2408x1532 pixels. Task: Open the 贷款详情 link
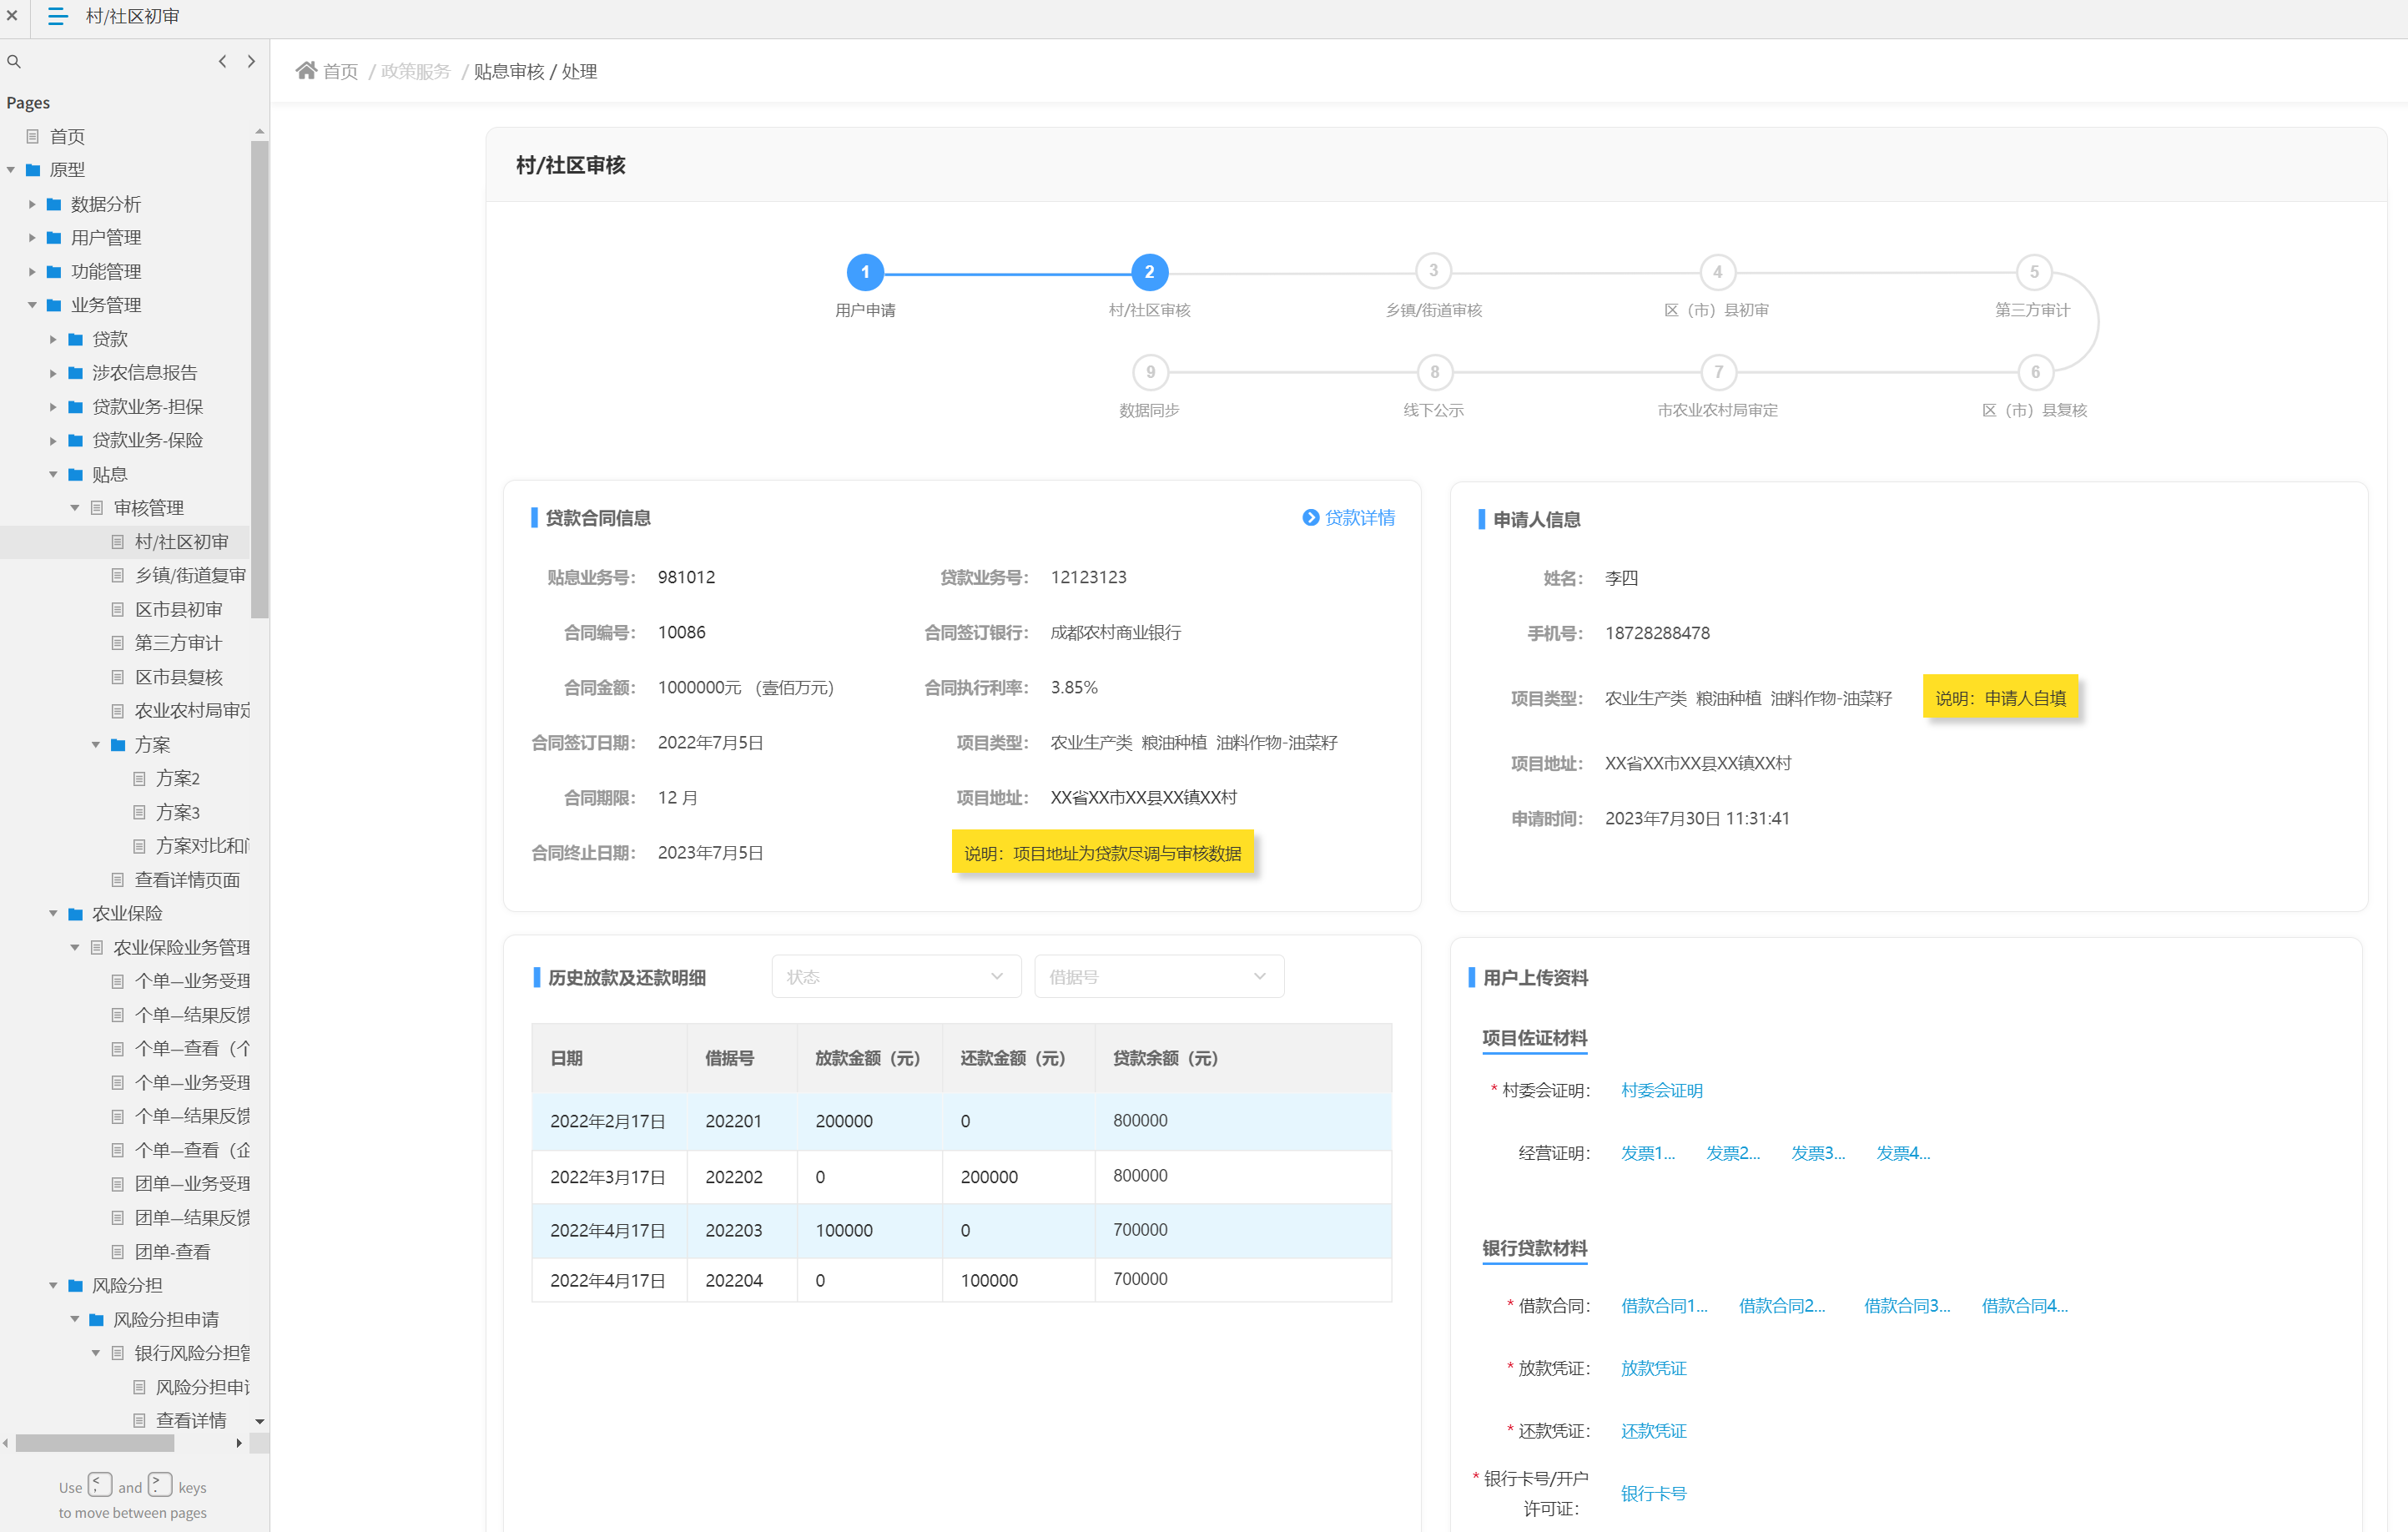pyautogui.click(x=1359, y=517)
